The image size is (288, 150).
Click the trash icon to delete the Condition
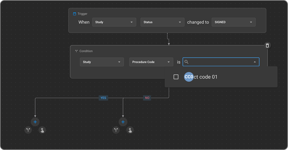coord(267,46)
